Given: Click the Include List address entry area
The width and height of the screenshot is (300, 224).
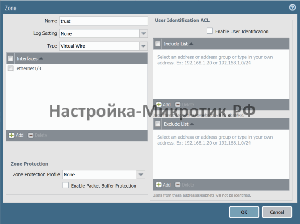Looking at the screenshot, I should [221, 74].
